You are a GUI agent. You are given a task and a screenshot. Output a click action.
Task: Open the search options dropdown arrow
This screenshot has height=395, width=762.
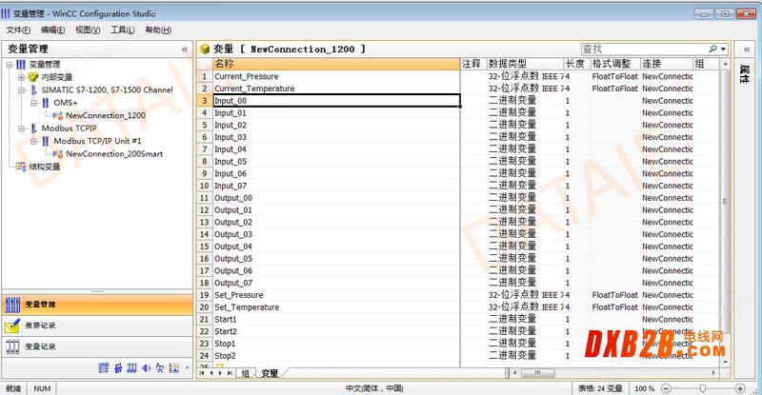(x=723, y=49)
